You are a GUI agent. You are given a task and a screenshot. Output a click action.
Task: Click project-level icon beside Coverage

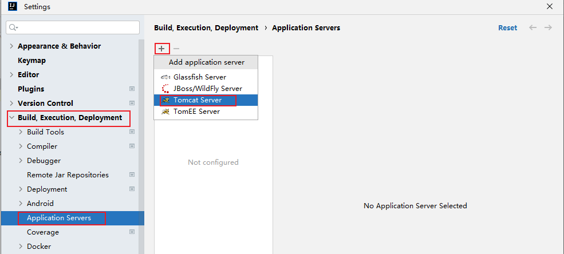[132, 232]
